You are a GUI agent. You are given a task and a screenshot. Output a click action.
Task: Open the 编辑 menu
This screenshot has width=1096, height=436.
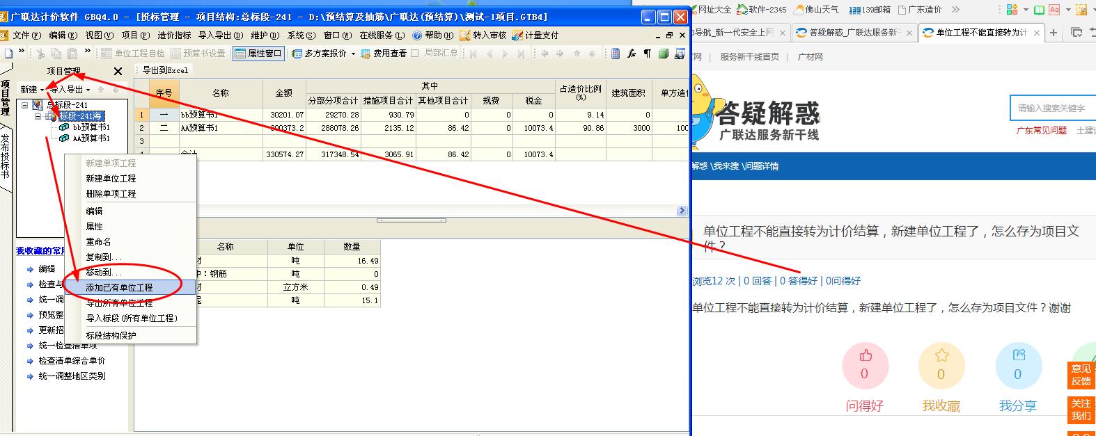(63, 35)
